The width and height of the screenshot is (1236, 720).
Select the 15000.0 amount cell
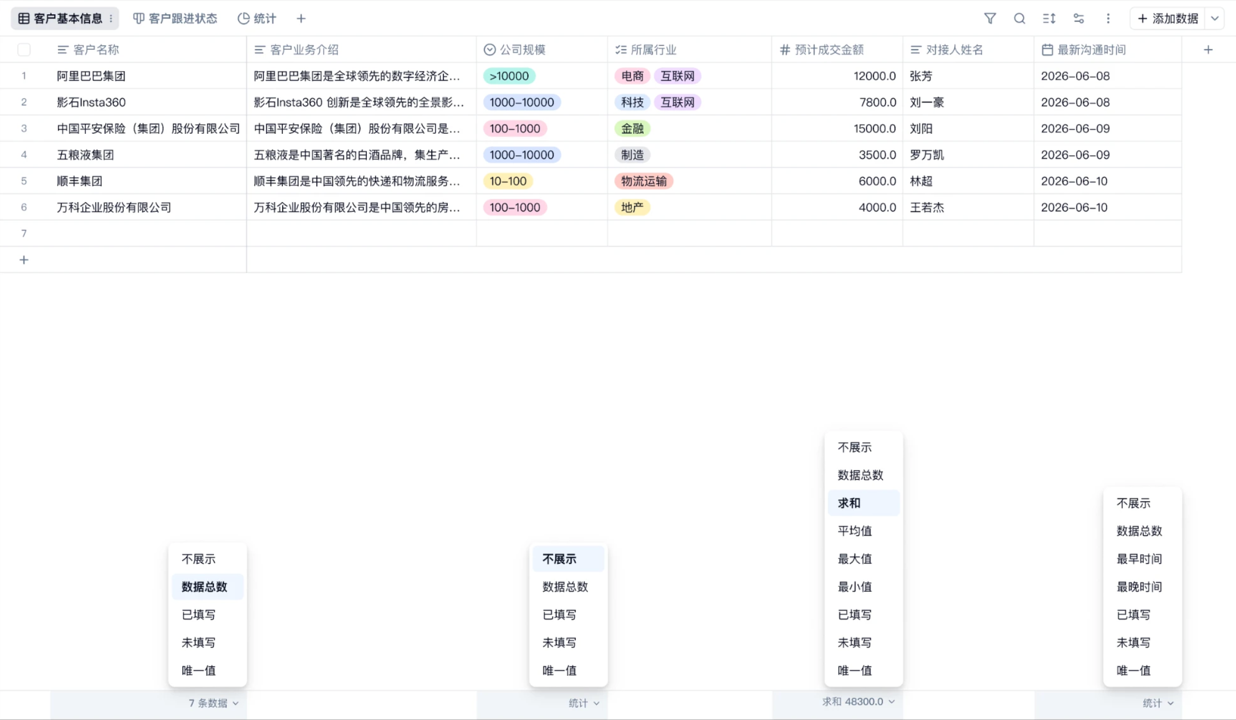[x=837, y=128]
